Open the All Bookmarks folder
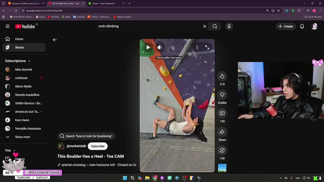 313,17
